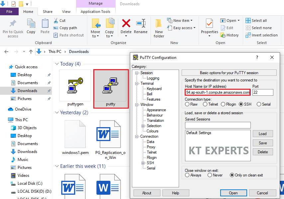
Task: Open the File ribbon tab
Action: 9,12
